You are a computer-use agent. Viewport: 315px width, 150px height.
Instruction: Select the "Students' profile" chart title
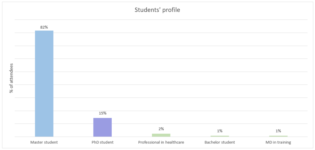[157, 10]
